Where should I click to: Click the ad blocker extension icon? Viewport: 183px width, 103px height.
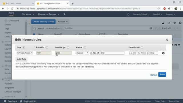(164, 9)
